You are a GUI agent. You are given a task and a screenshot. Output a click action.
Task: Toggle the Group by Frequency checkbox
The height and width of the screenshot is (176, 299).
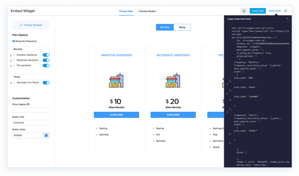click(x=14, y=41)
